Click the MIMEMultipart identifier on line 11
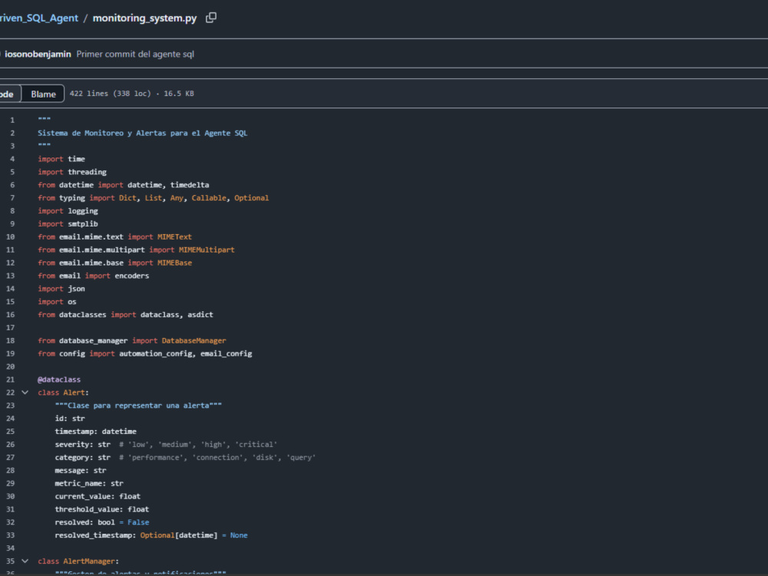The height and width of the screenshot is (576, 768). pyautogui.click(x=207, y=250)
